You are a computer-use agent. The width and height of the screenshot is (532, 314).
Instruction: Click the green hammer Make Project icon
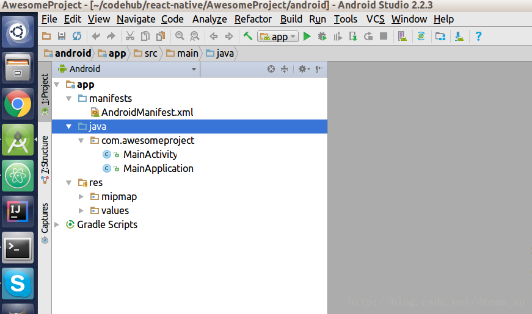point(248,35)
